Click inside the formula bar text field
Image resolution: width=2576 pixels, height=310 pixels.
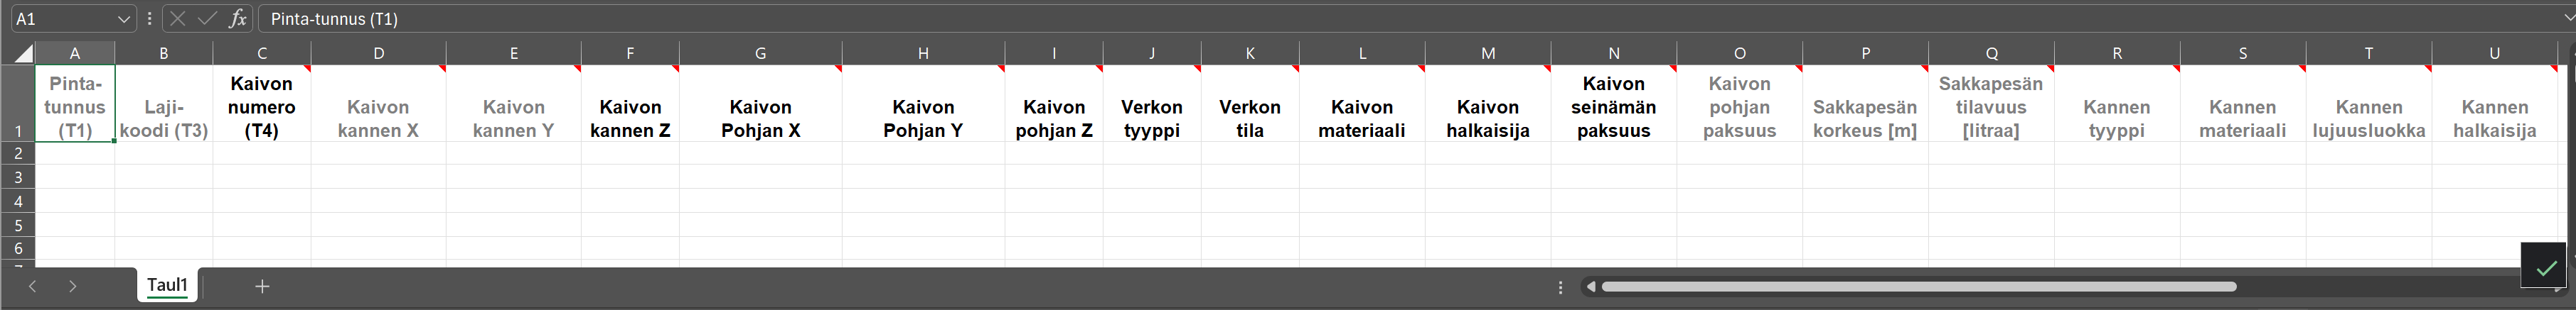[1400, 19]
